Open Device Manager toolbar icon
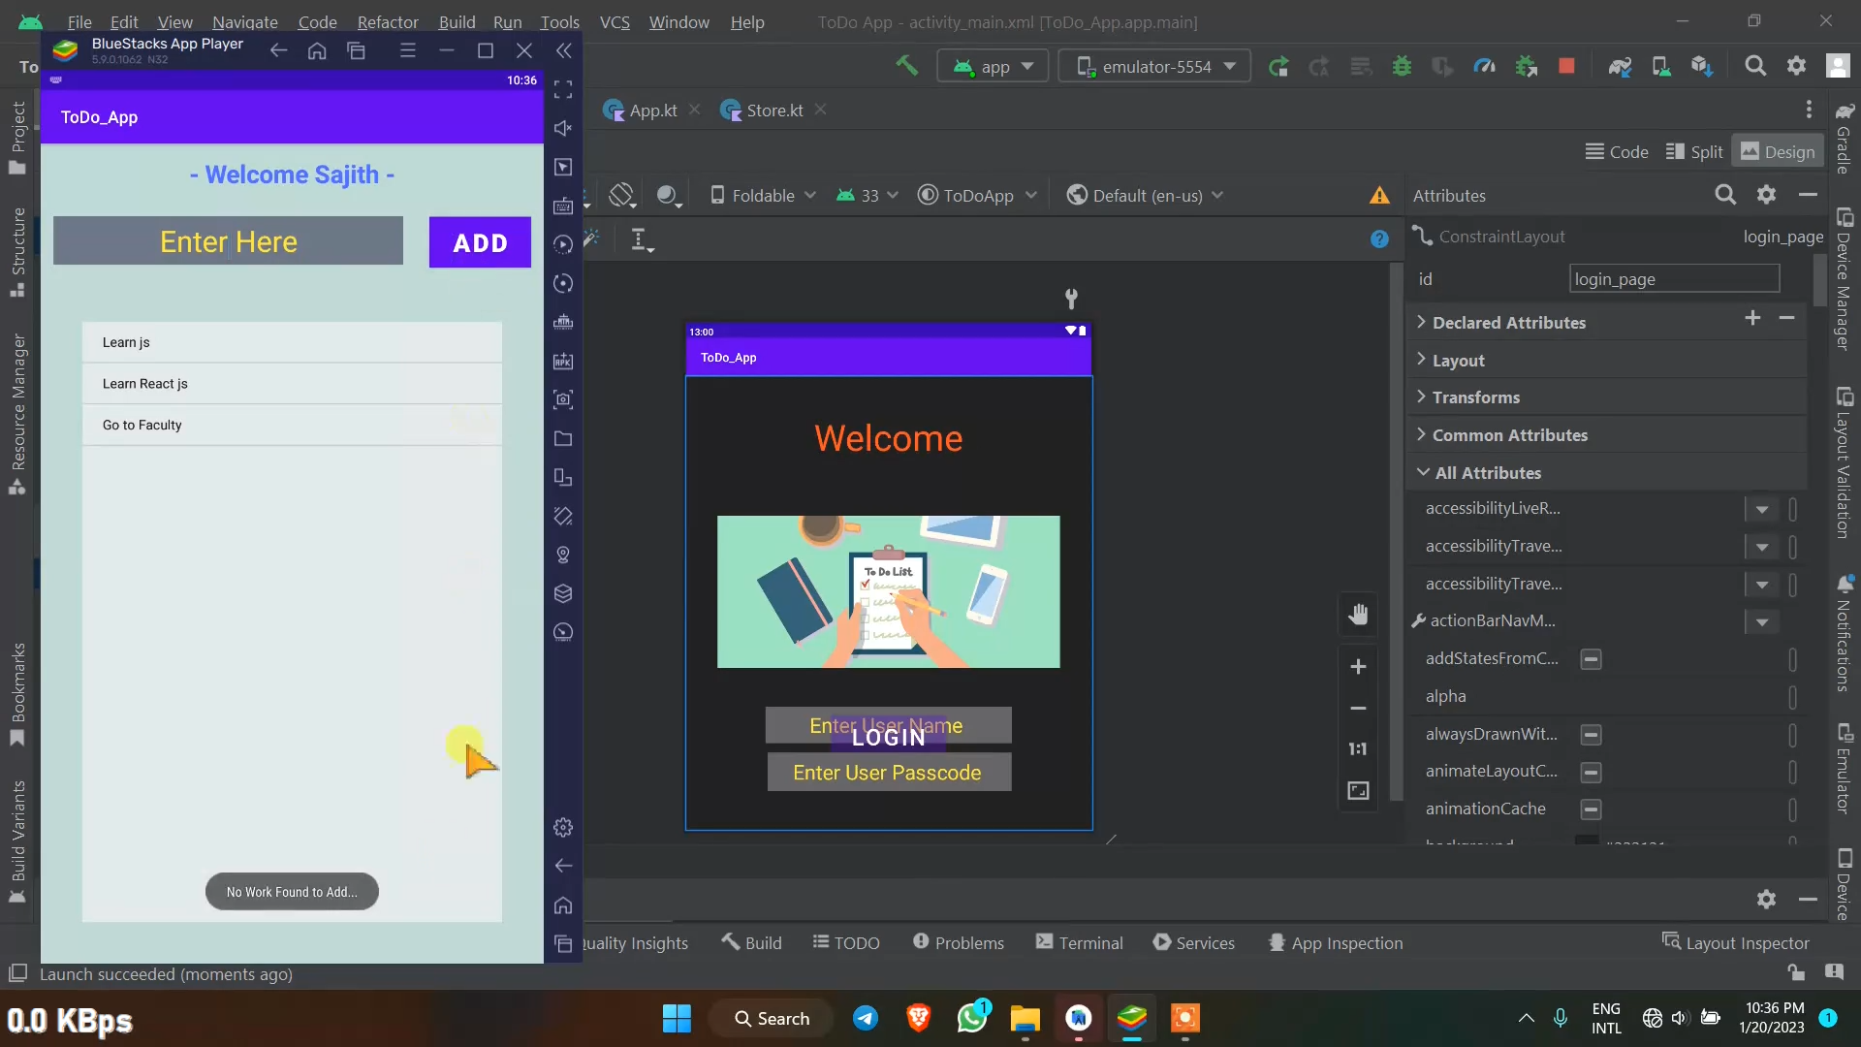 pyautogui.click(x=1660, y=66)
